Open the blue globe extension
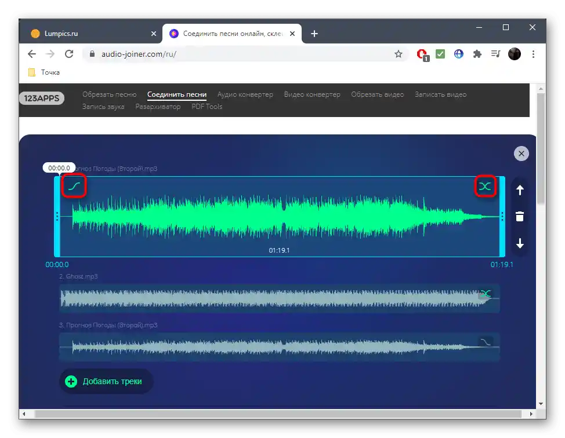Screen dimensions: 565x438 pos(458,54)
